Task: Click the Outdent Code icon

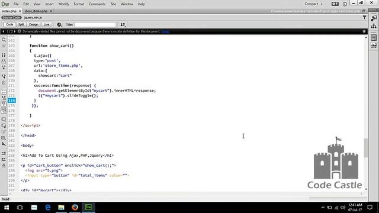Action: tap(4, 160)
